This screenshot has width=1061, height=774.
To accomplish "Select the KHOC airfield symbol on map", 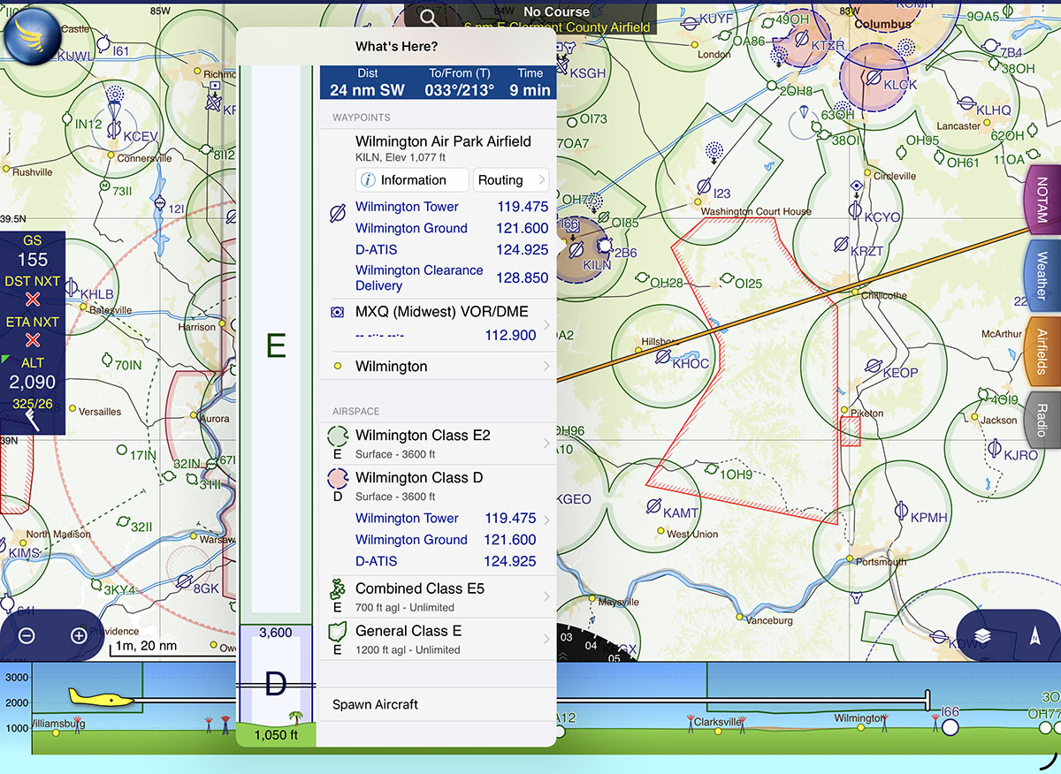I will (x=661, y=356).
